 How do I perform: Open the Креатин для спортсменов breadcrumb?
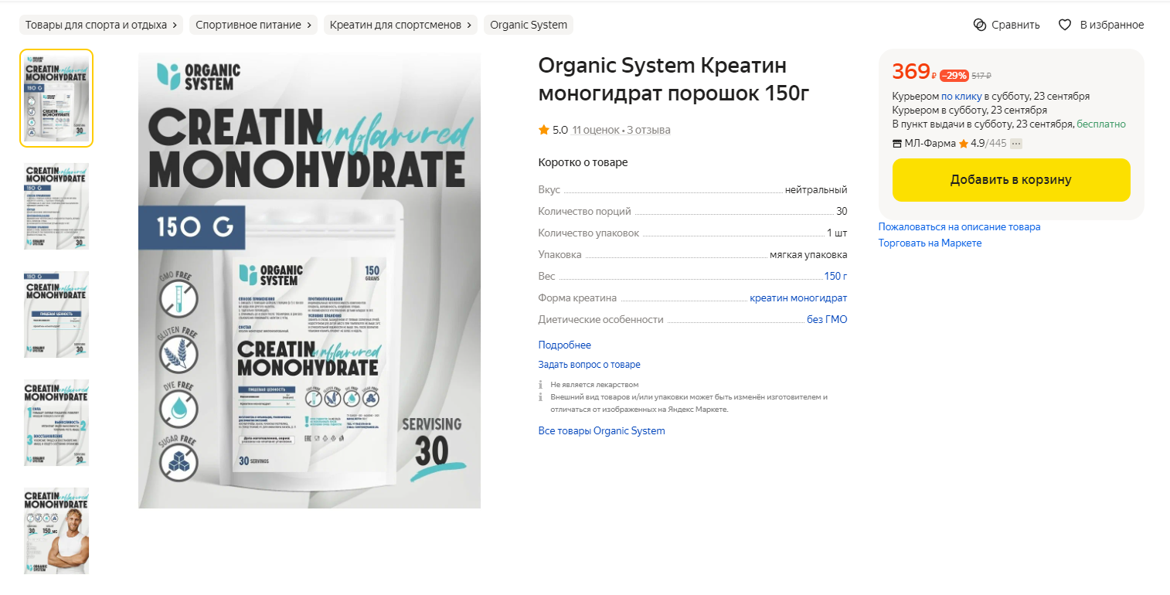[400, 25]
